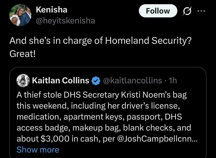Screen dimensions: 216x158
Task: Click the Kenisha display name
Action: [51, 10]
